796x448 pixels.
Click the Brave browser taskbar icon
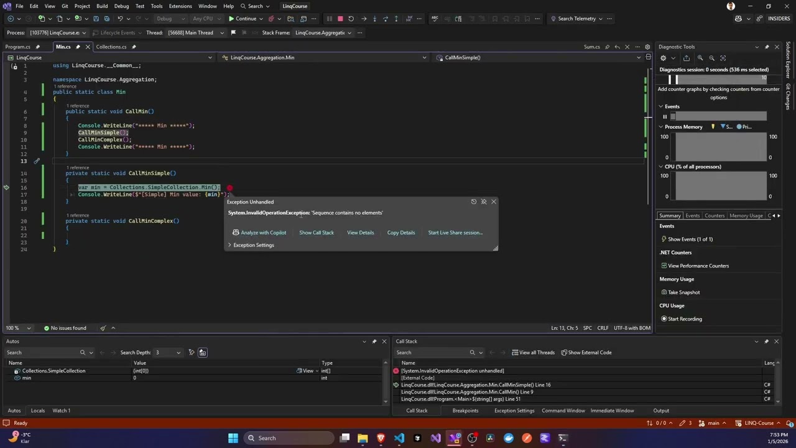[x=381, y=438]
